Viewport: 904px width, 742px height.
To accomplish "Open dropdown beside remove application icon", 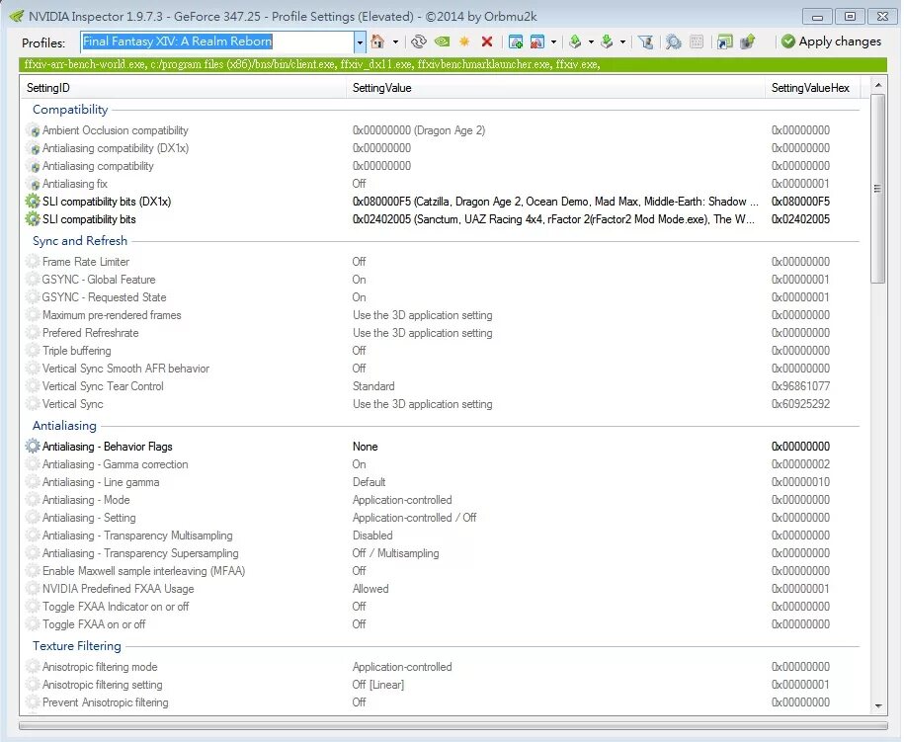I will click(x=554, y=42).
